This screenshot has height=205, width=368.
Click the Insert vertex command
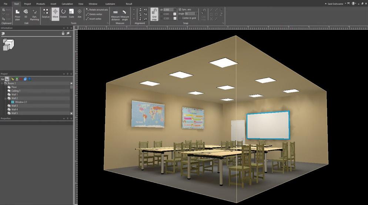click(x=93, y=19)
